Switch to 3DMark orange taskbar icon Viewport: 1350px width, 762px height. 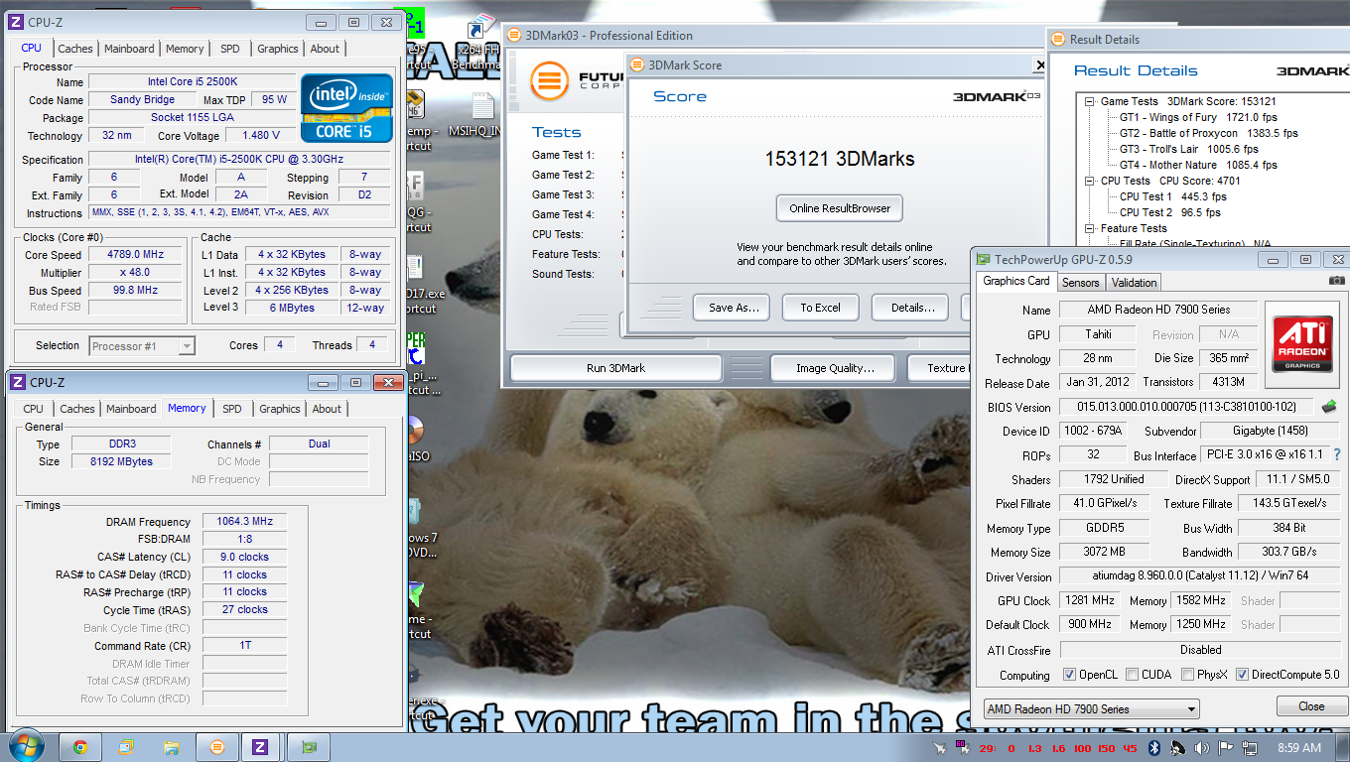[x=216, y=747]
